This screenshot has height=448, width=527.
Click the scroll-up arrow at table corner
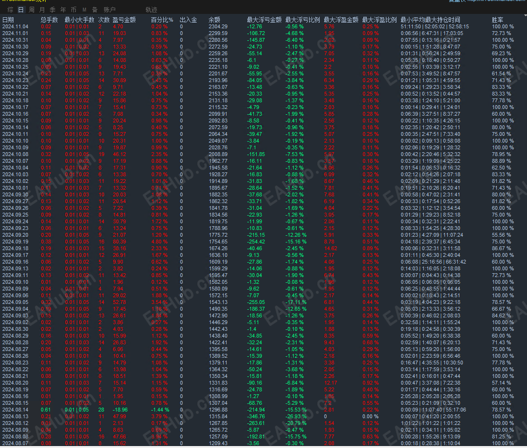pyautogui.click(x=525, y=15)
